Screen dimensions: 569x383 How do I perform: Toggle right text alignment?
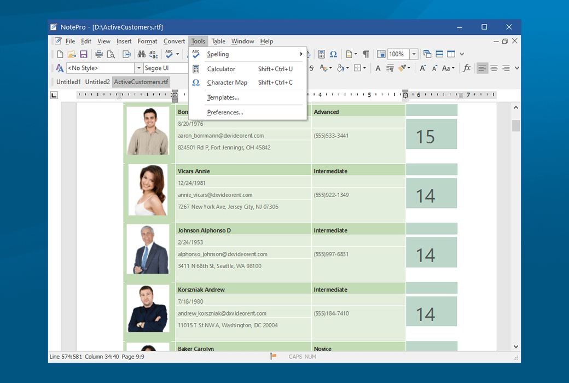coord(506,68)
